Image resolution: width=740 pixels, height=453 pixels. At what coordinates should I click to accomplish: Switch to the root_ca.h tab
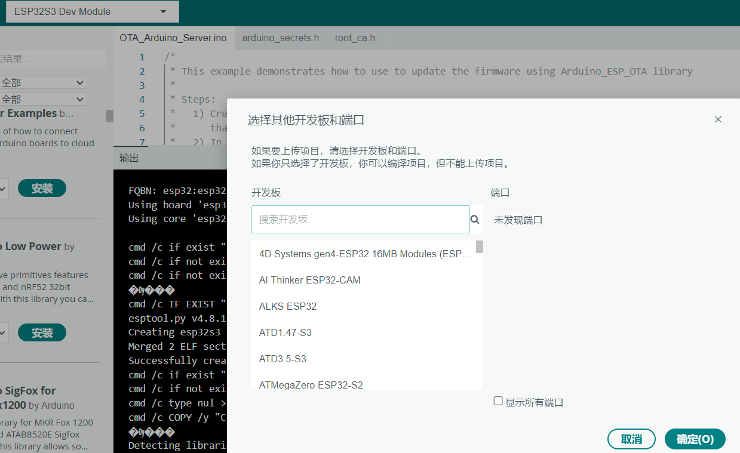point(355,38)
